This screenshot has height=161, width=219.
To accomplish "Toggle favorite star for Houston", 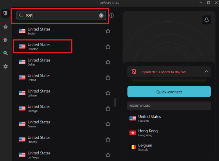I will (x=108, y=46).
